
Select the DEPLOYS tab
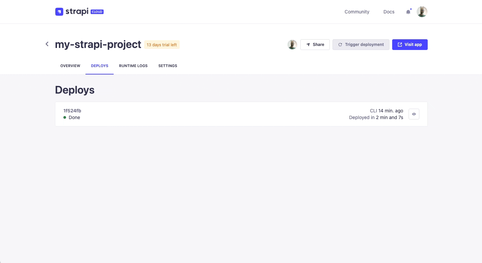pyautogui.click(x=100, y=66)
